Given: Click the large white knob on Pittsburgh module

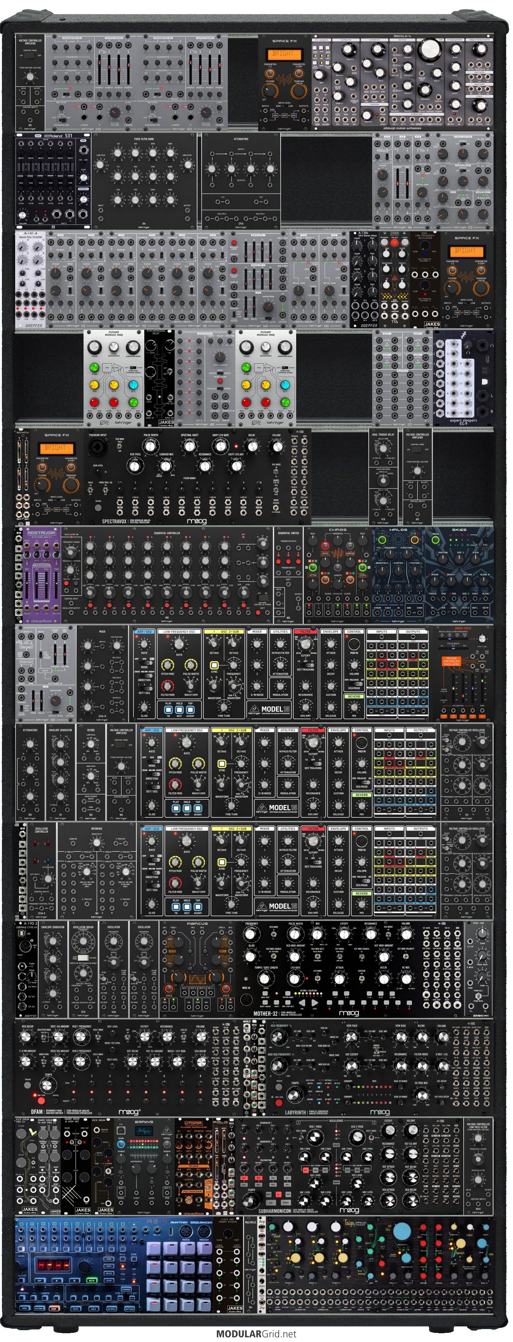Looking at the screenshot, I should pos(430,50).
